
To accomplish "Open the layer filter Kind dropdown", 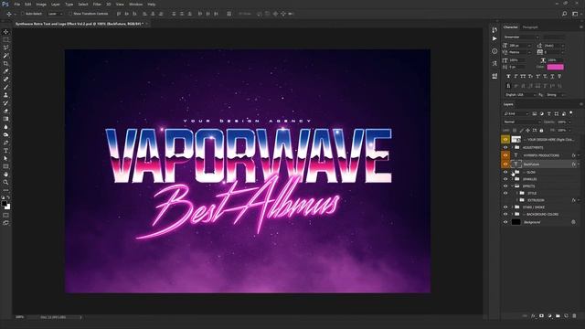I will coord(516,113).
